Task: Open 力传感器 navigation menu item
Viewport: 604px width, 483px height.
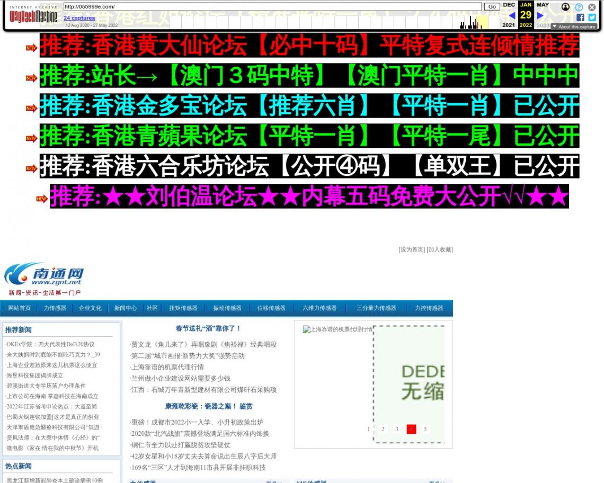Action: pyautogui.click(x=55, y=308)
